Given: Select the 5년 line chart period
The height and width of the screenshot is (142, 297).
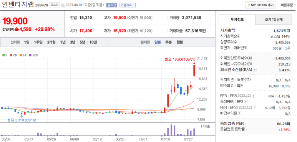Looking at the screenshot, I should pyautogui.click(x=82, y=42).
